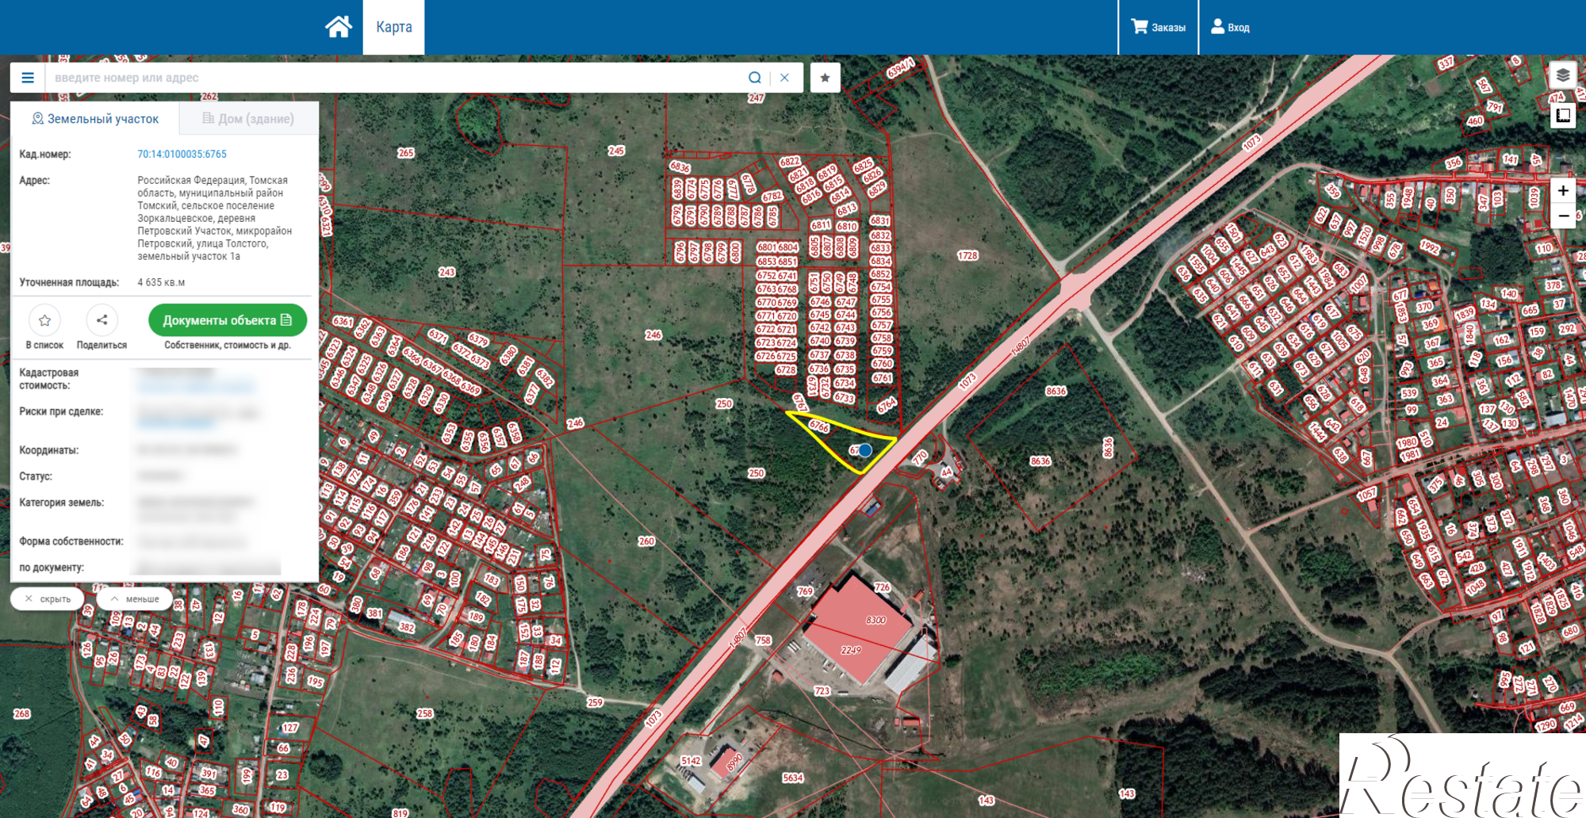1586x818 pixels.
Task: Zoom in the map with plus
Action: pos(1563,191)
